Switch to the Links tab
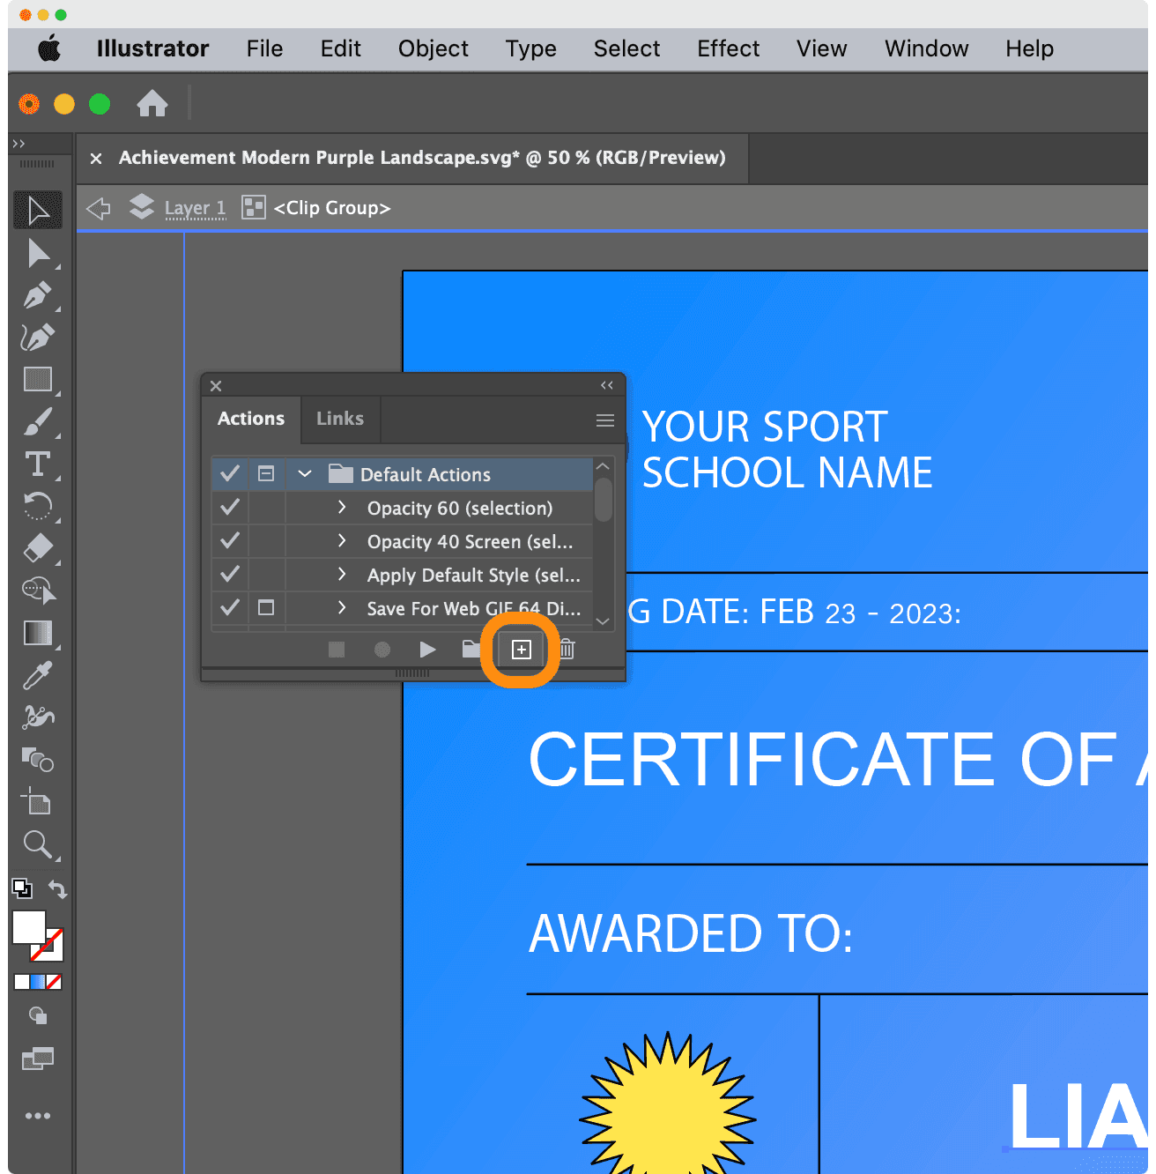The height and width of the screenshot is (1174, 1156). point(340,419)
